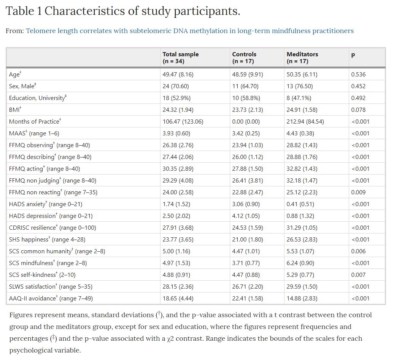Select the Controls column header
The image size is (394, 359).
[x=244, y=57]
